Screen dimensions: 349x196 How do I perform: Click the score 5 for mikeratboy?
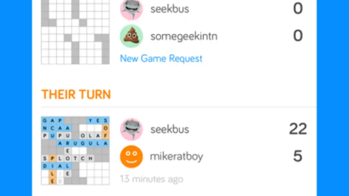tap(298, 156)
